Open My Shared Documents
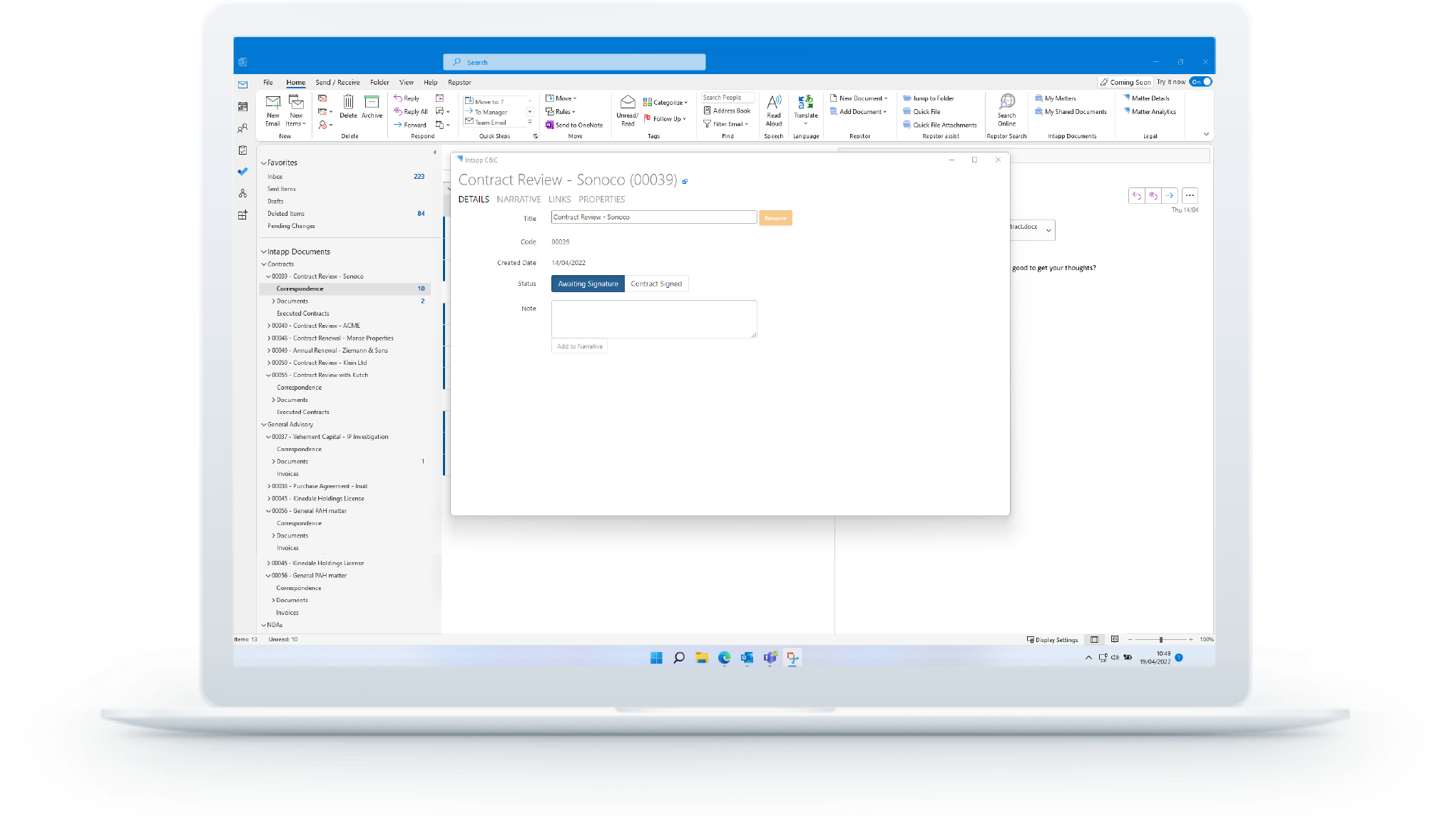The height and width of the screenshot is (833, 1450). click(1071, 112)
